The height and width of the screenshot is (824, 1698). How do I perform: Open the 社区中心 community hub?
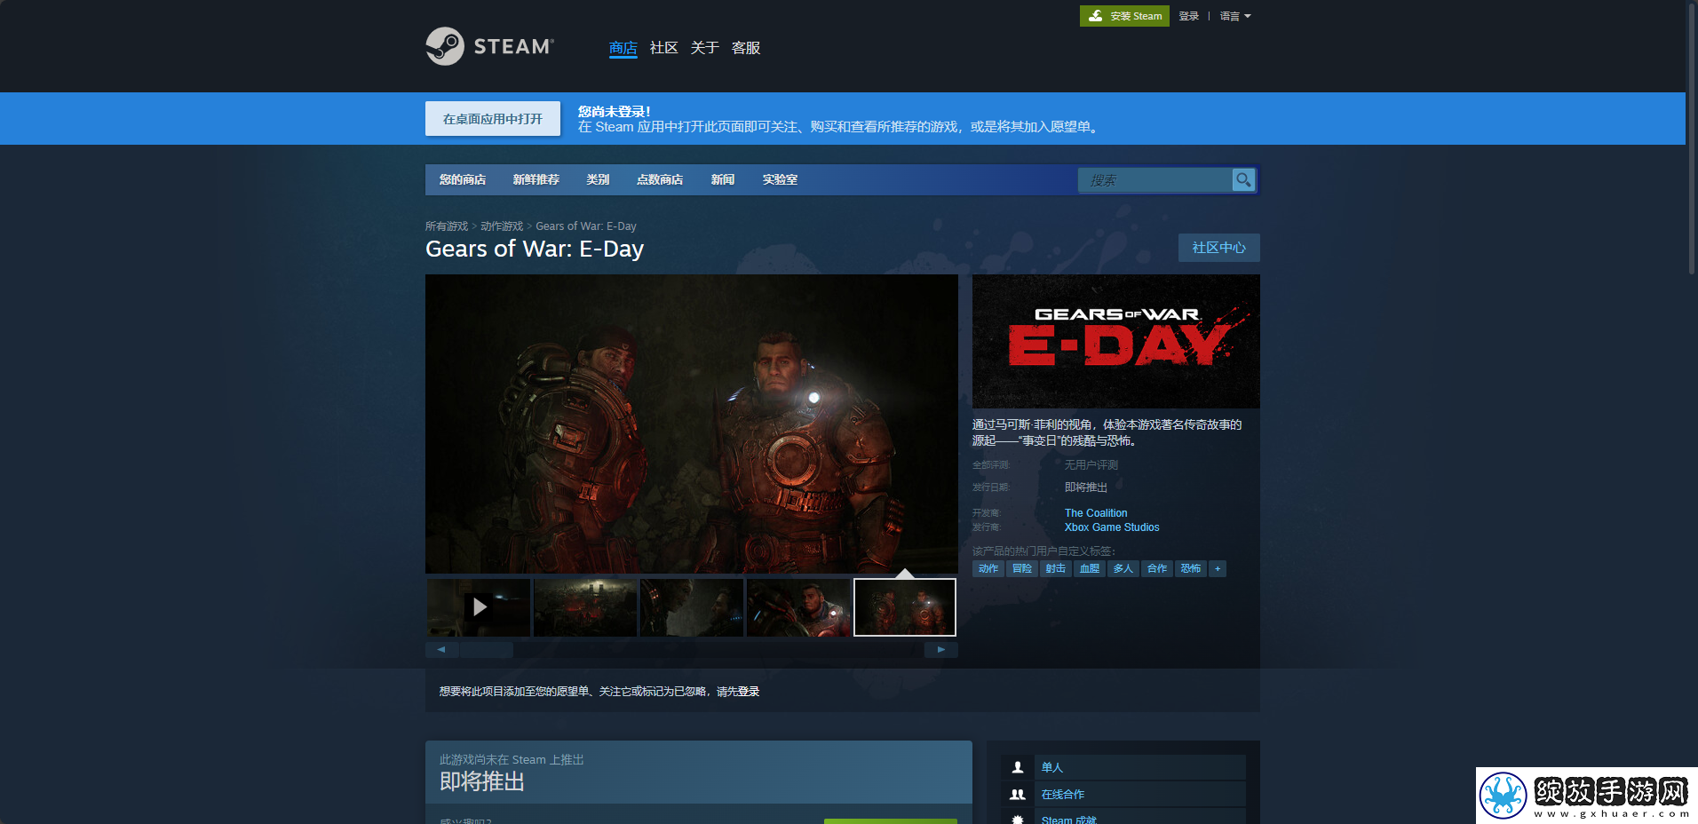(1219, 248)
